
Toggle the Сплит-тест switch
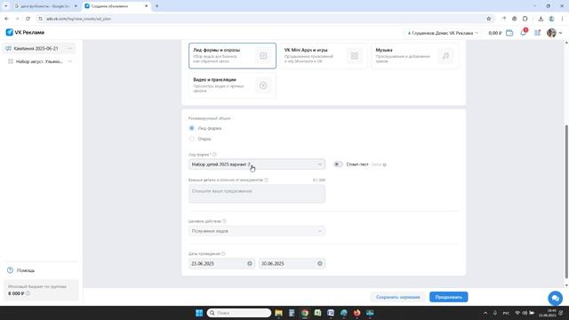338,164
